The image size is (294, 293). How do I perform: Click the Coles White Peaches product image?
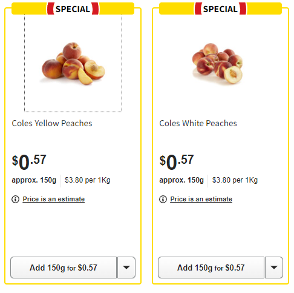point(218,63)
